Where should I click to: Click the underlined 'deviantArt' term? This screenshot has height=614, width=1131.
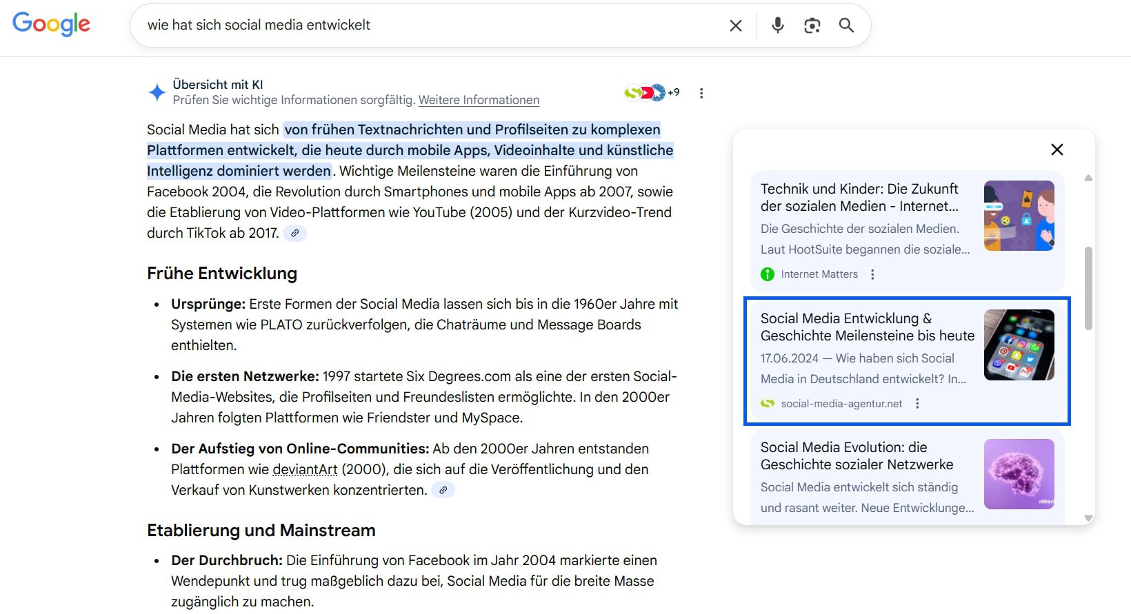(x=305, y=469)
